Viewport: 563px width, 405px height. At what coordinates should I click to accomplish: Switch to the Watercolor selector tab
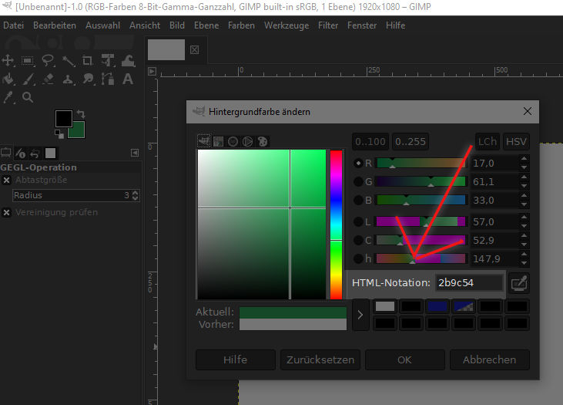click(x=233, y=141)
